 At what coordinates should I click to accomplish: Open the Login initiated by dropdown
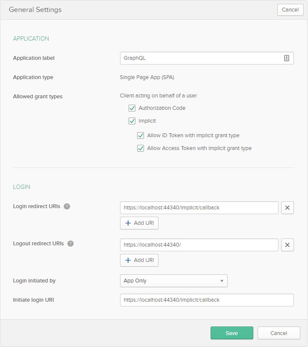pos(173,281)
